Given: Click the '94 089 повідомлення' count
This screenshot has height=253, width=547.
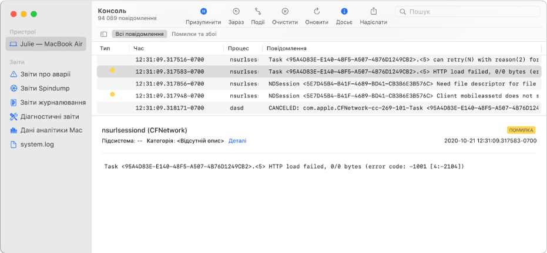Looking at the screenshot, I should (127, 18).
